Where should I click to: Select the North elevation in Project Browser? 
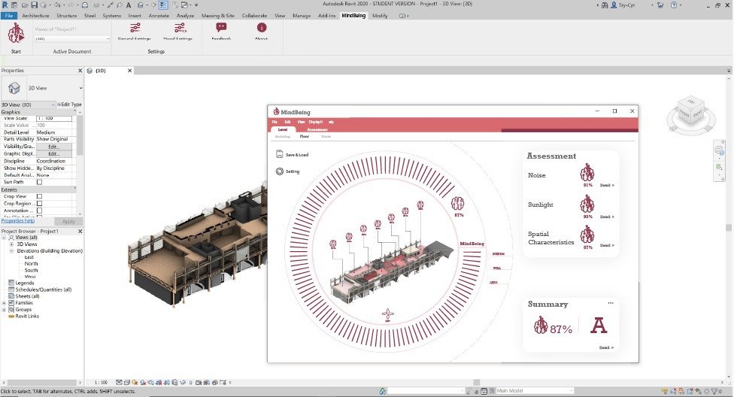[x=31, y=264]
